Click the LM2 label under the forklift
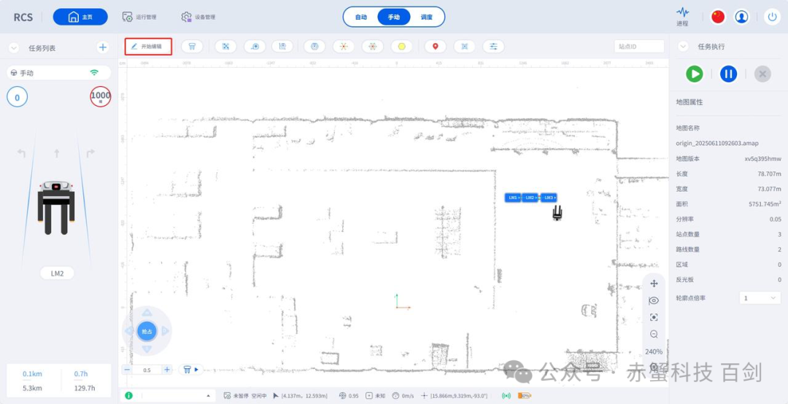 [58, 273]
